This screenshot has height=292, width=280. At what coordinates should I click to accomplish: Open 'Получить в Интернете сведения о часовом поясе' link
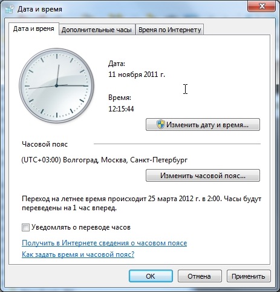(x=105, y=243)
